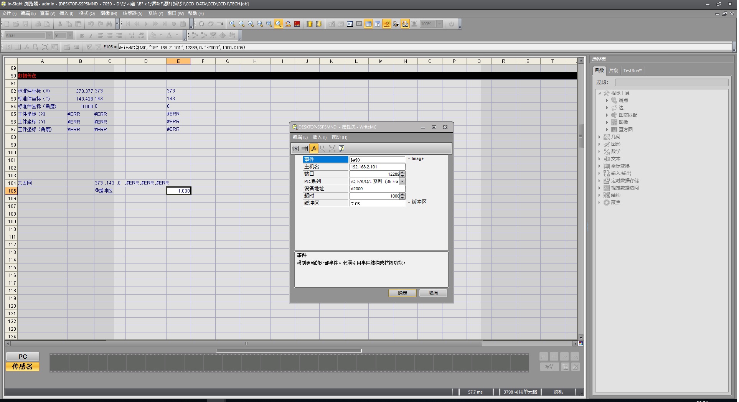Click the absolute reference $ icon in dialog

[295, 148]
